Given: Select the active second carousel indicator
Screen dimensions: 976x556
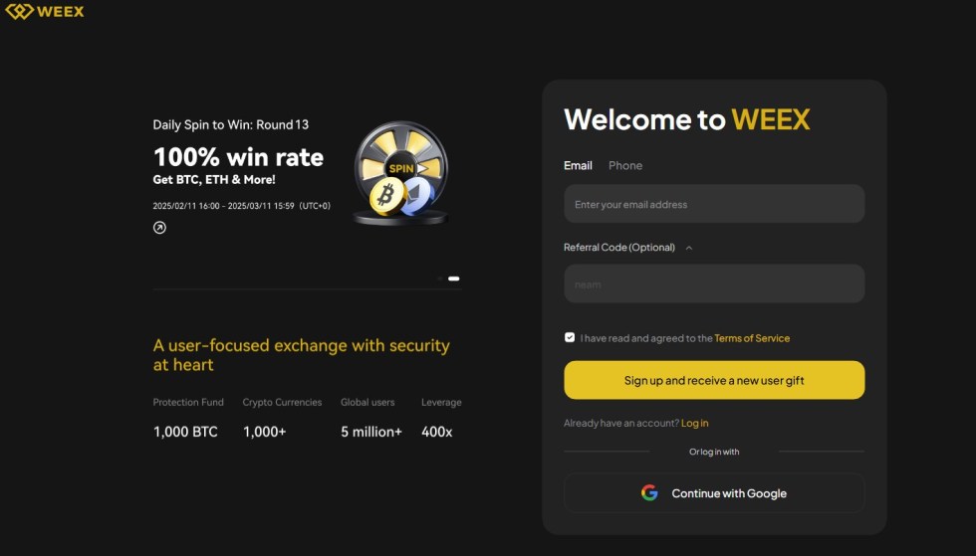Looking at the screenshot, I should tap(454, 278).
